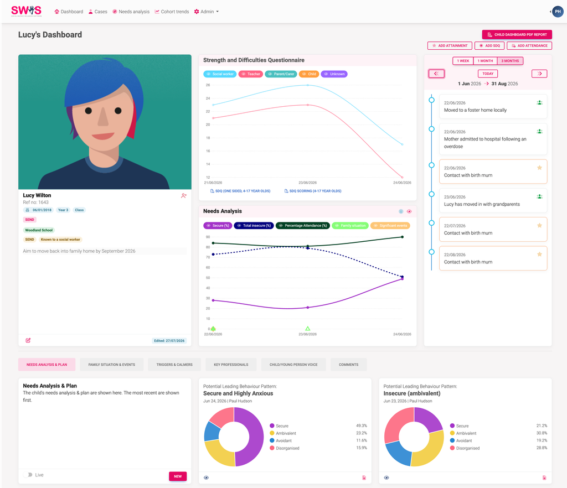Open the PH user avatar menu
Viewport: 567px width, 488px height.
[558, 12]
